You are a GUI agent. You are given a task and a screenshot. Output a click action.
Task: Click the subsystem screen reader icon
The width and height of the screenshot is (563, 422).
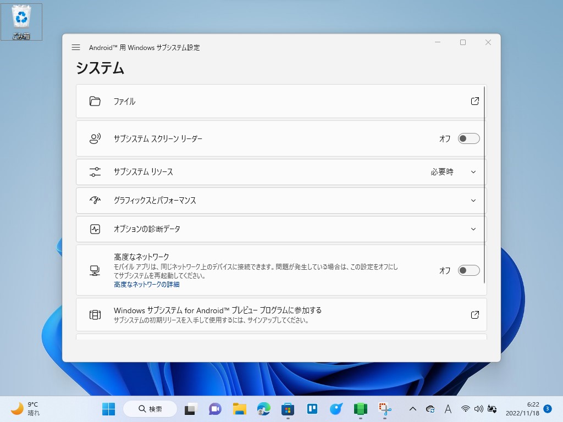pyautogui.click(x=95, y=138)
